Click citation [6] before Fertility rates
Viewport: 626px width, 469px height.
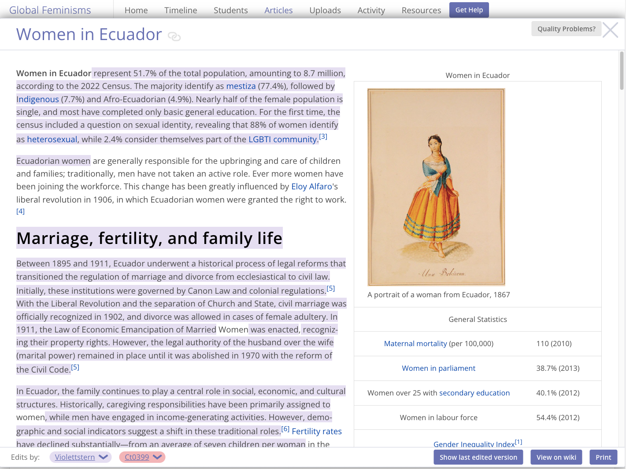285,429
